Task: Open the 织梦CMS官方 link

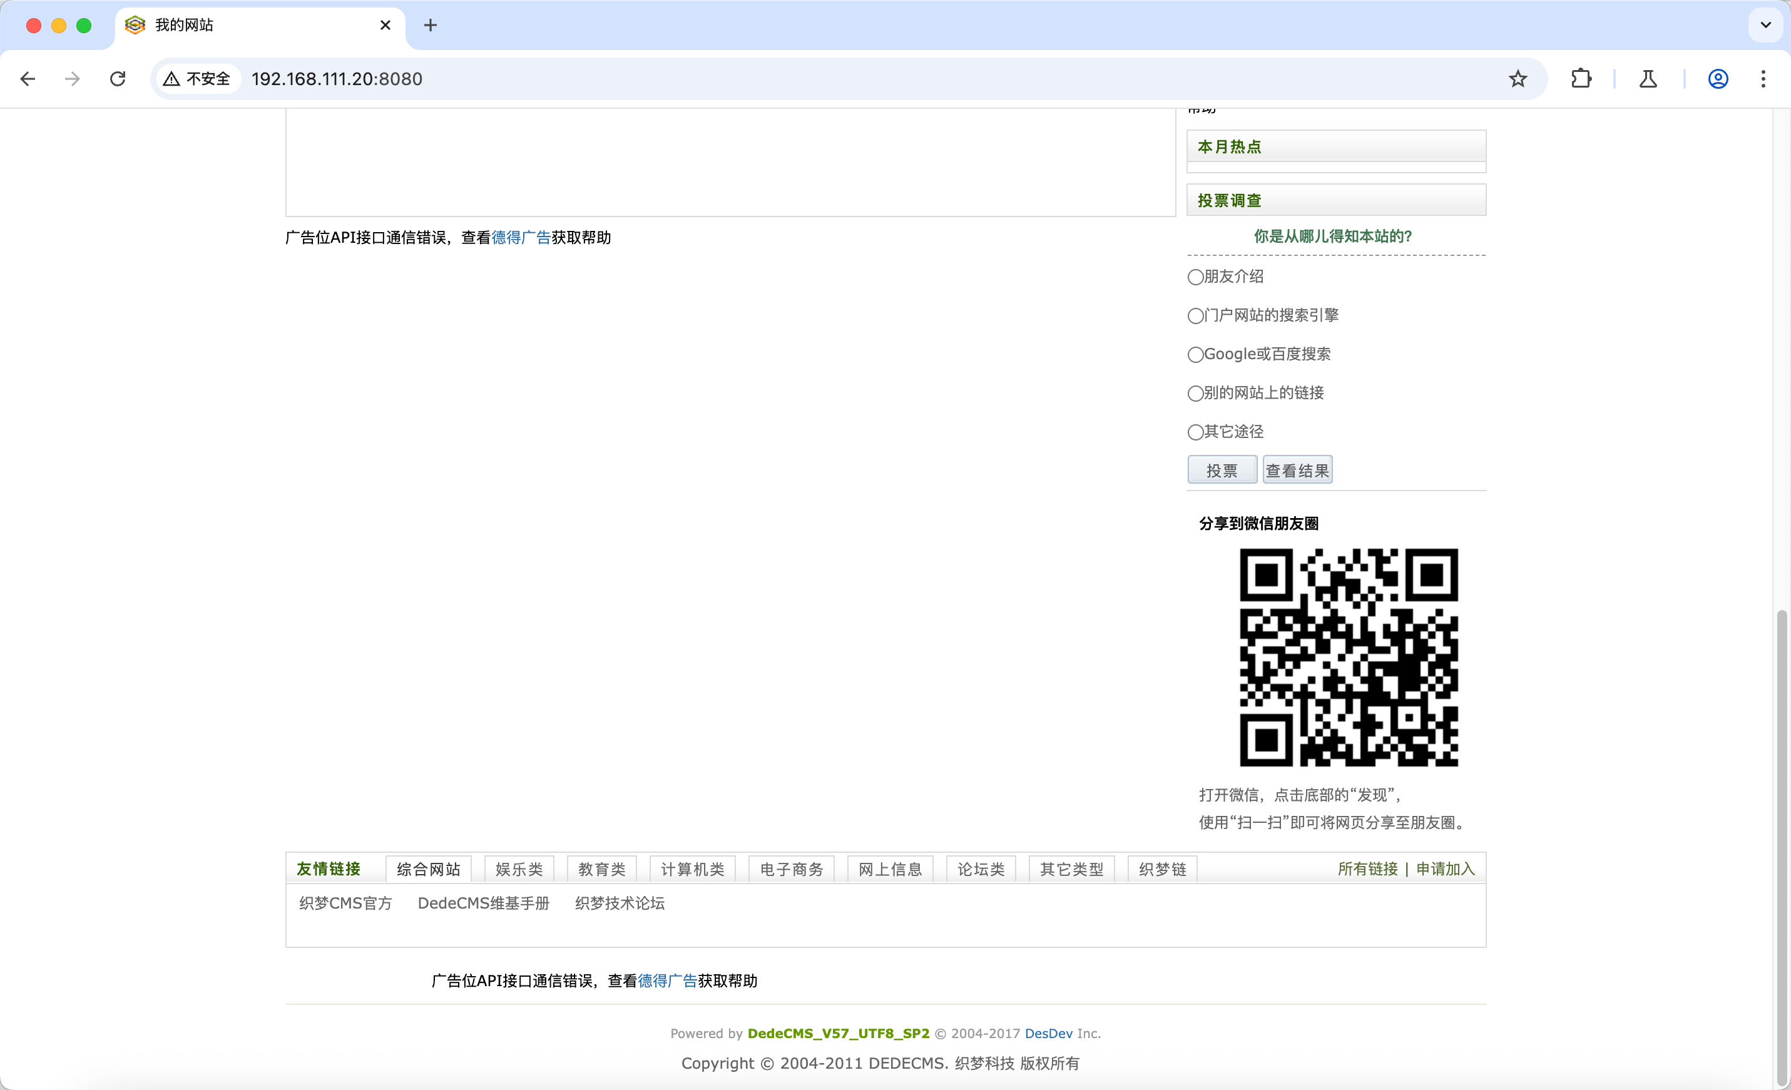Action: point(345,904)
